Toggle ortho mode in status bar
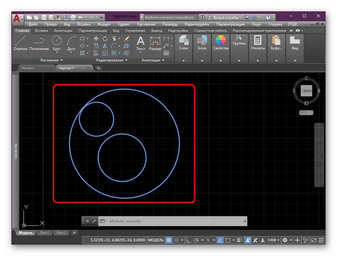 pyautogui.click(x=189, y=240)
